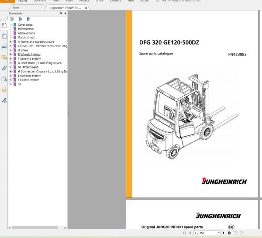Screen dimensions: 262x238
Task: Expand the Bookmarks panel with double-arrow icon
Action: pos(61,13)
